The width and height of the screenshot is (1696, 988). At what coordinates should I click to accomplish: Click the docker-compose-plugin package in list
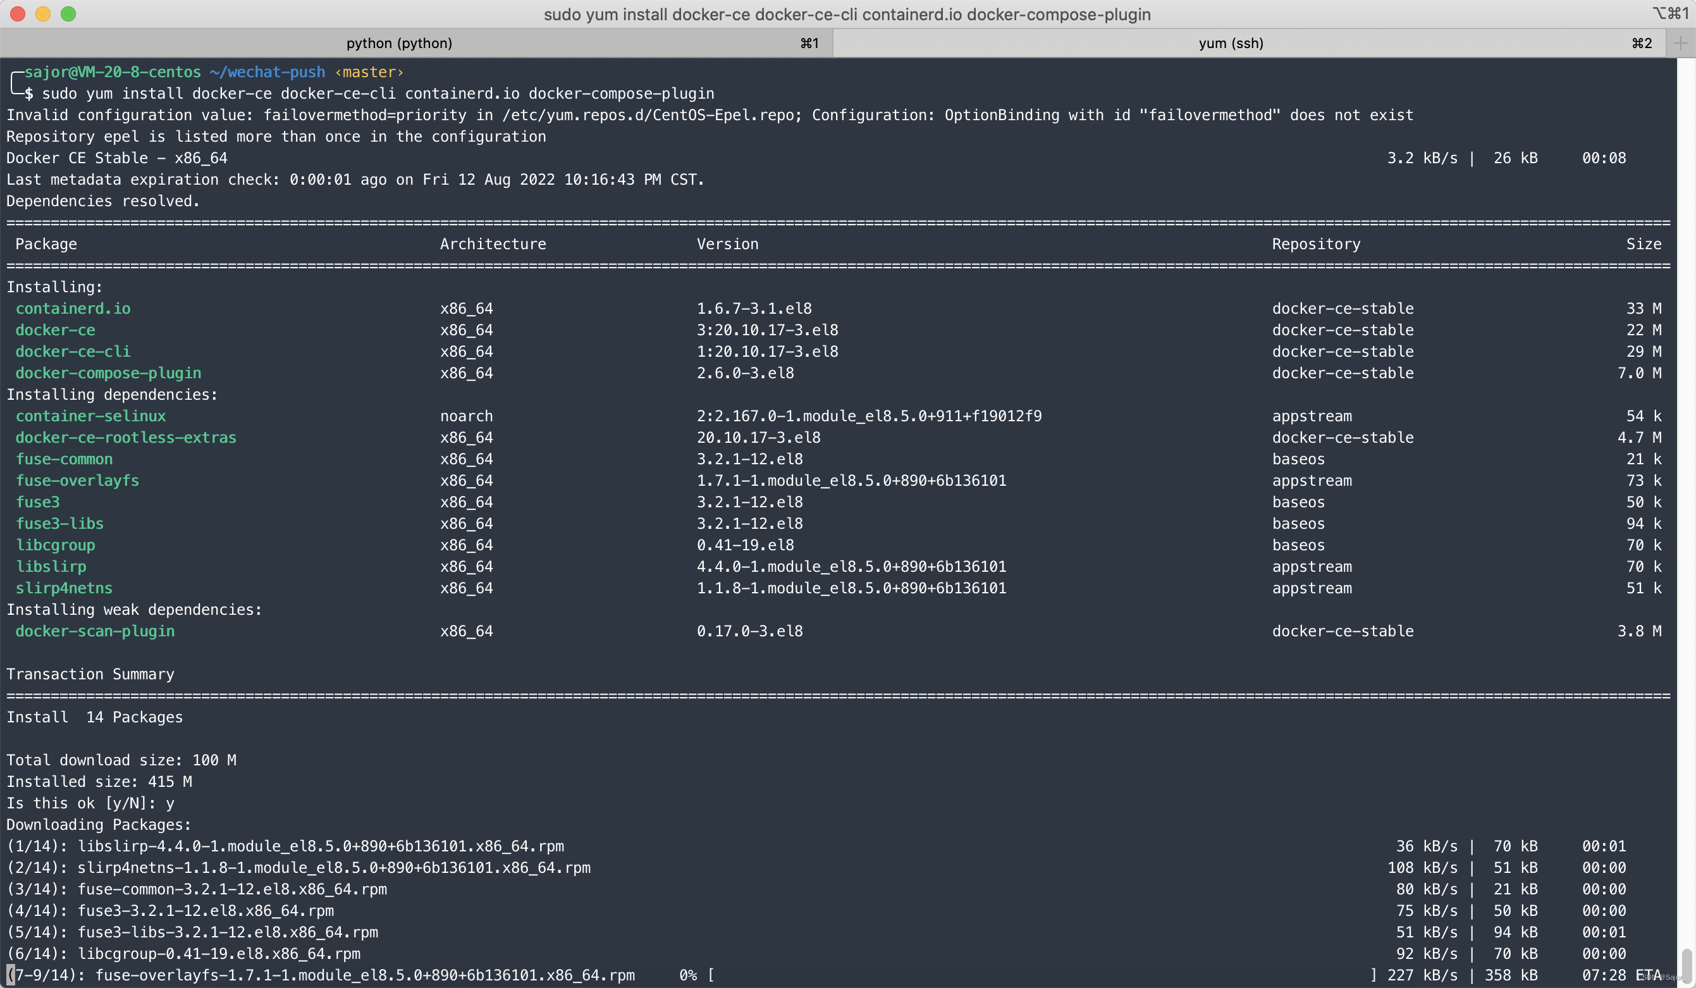pos(108,373)
